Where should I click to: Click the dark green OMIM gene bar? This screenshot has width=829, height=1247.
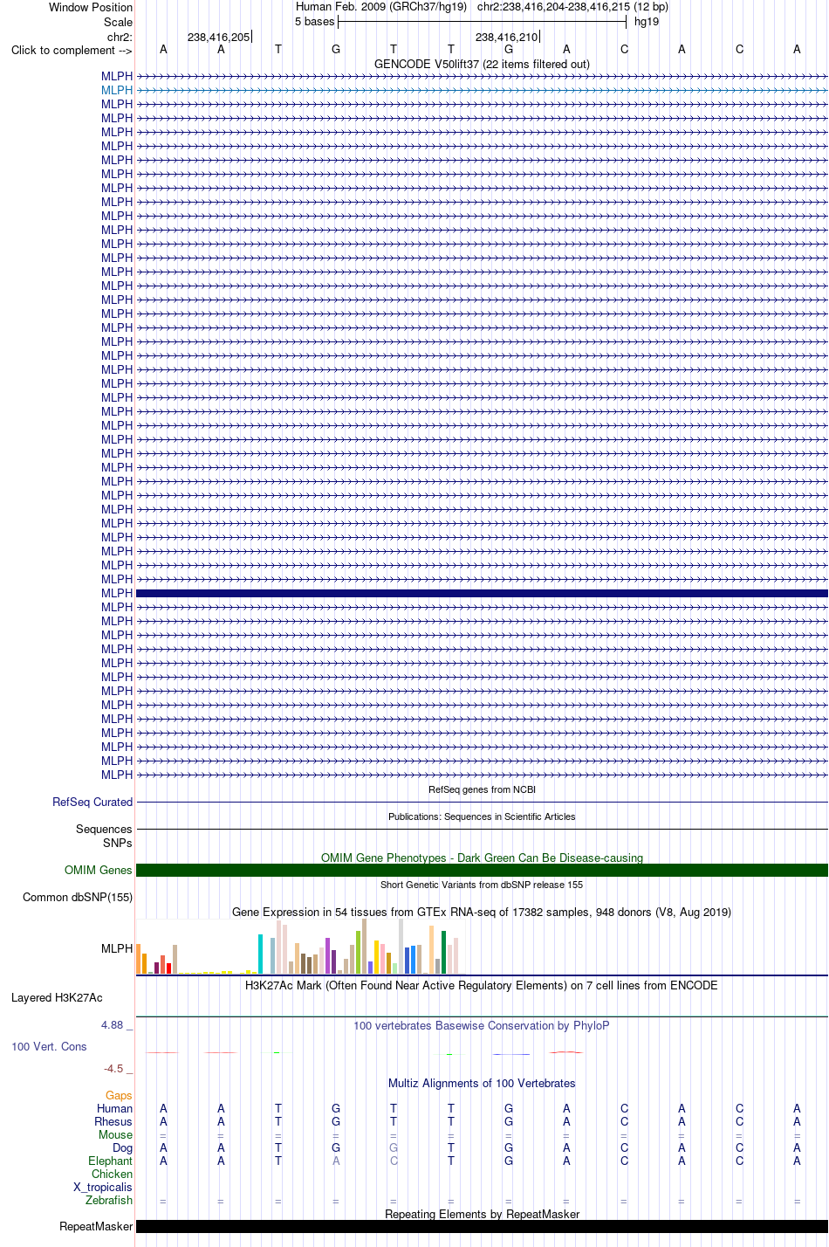[482, 870]
